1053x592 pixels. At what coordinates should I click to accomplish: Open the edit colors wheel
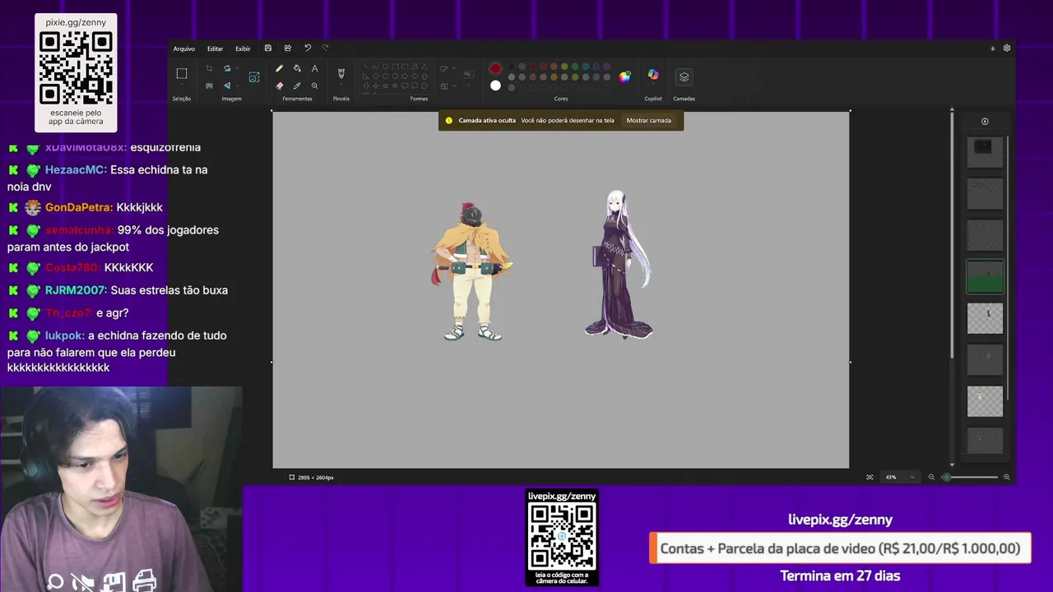tap(624, 76)
